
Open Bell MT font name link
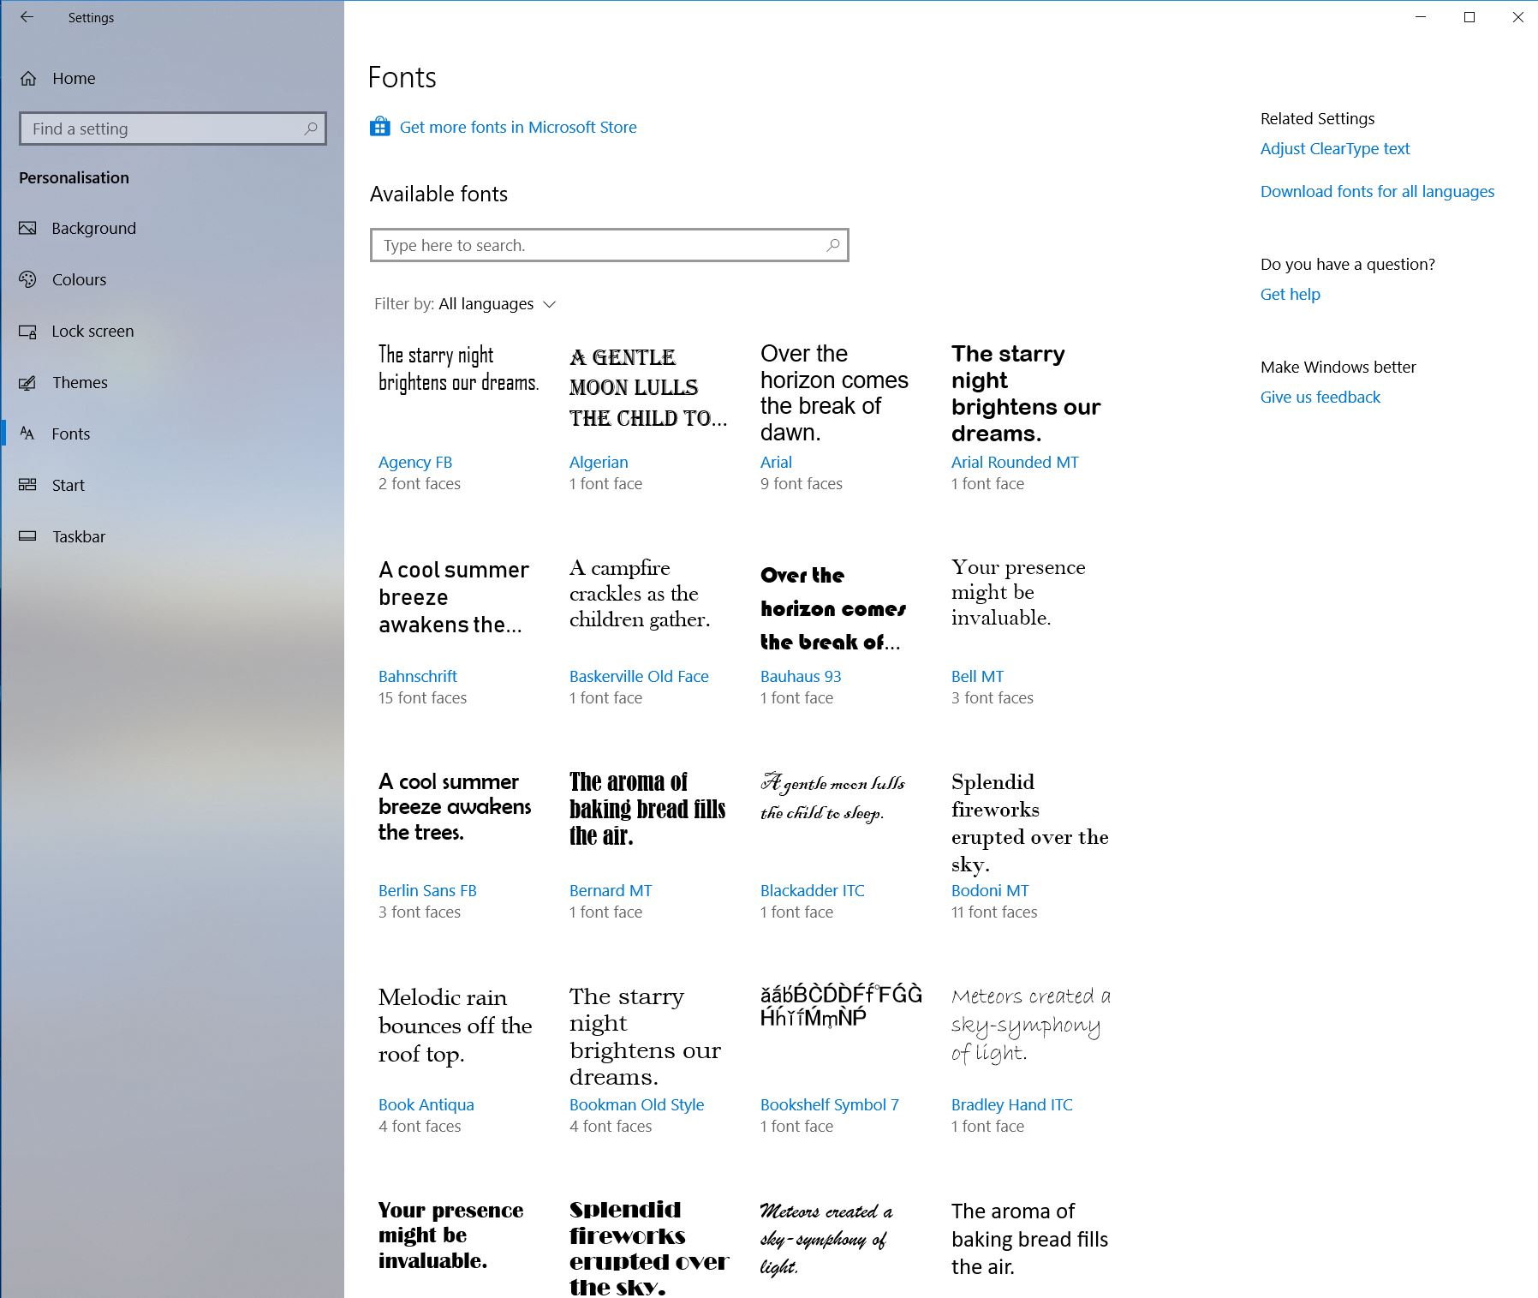977,676
